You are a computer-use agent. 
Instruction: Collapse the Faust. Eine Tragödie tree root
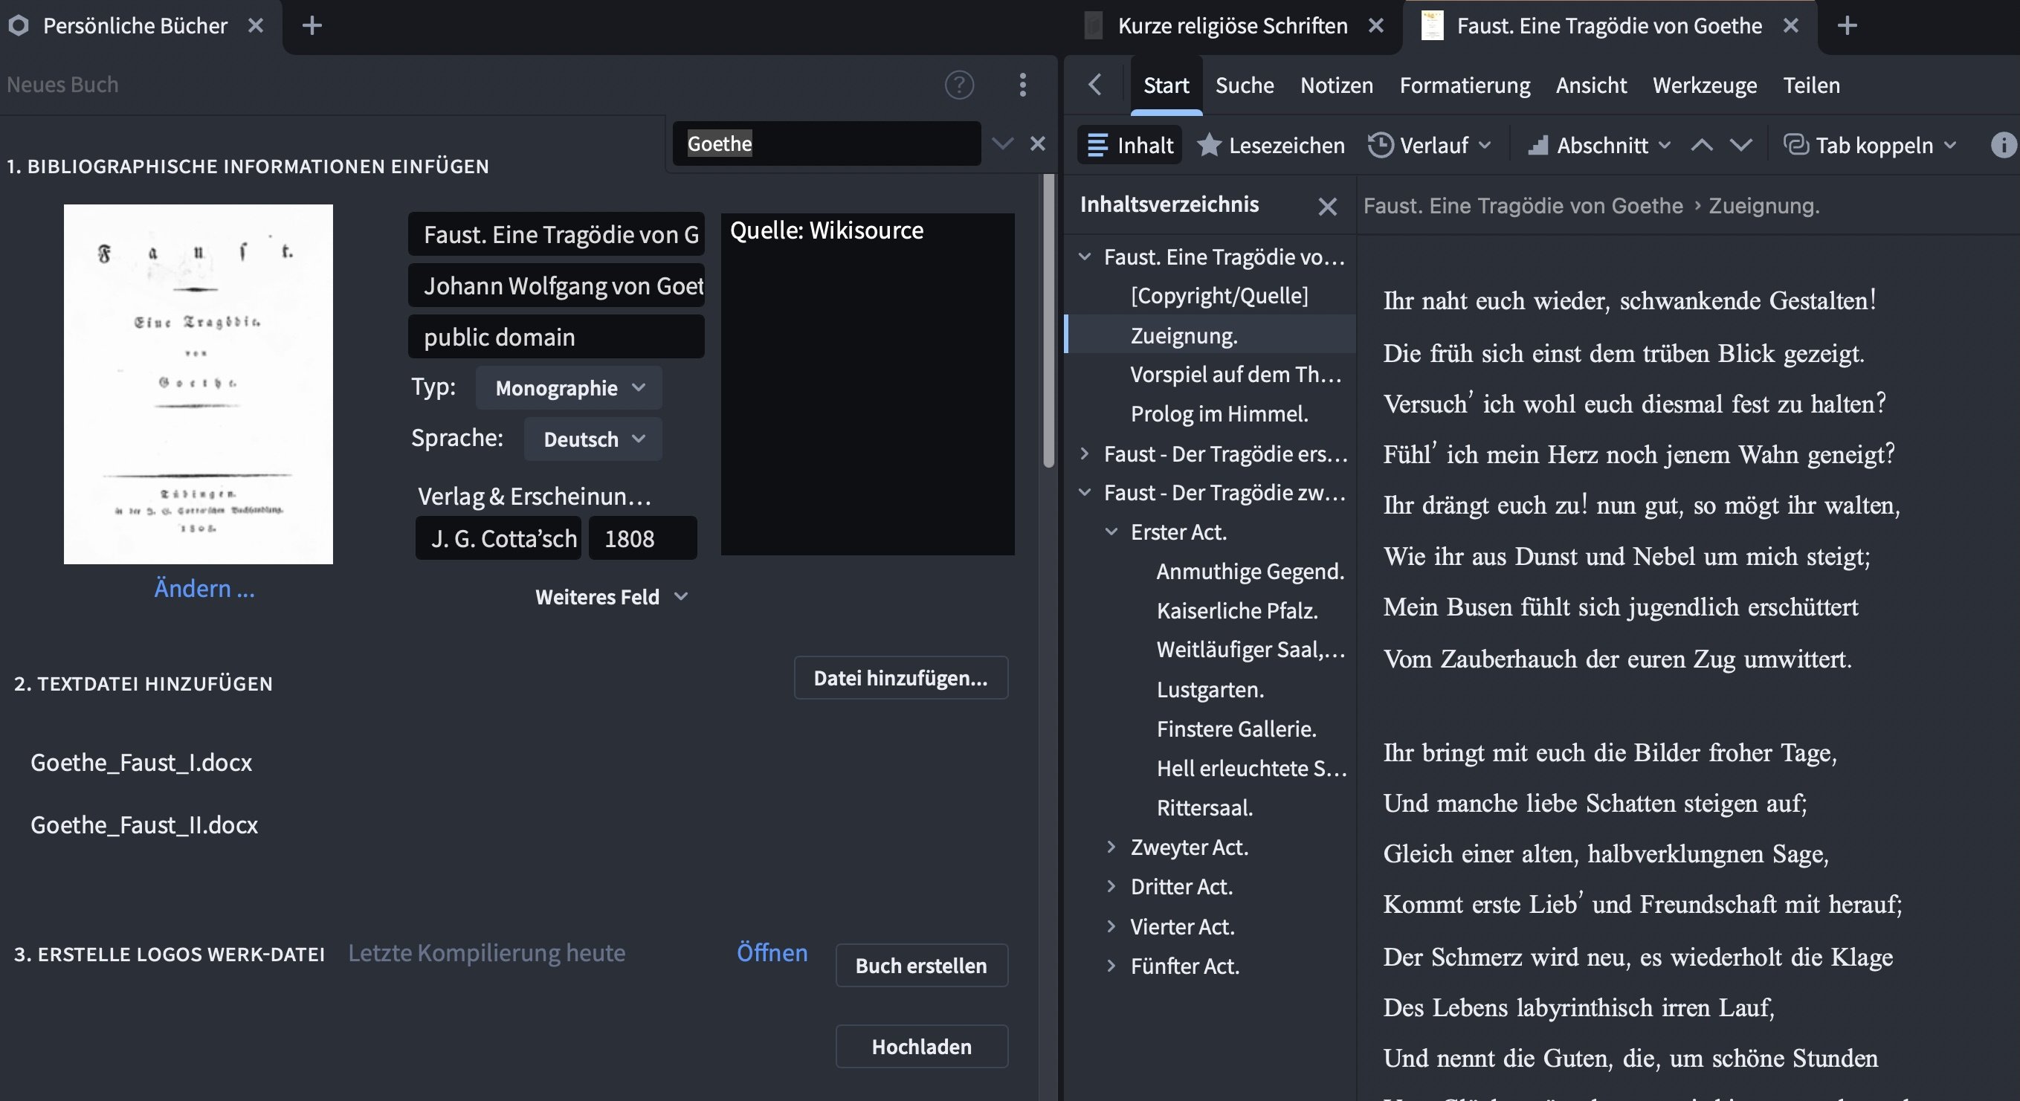[x=1085, y=256]
